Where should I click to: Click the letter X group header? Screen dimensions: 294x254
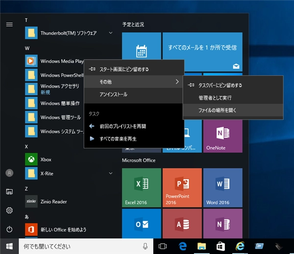point(26,146)
